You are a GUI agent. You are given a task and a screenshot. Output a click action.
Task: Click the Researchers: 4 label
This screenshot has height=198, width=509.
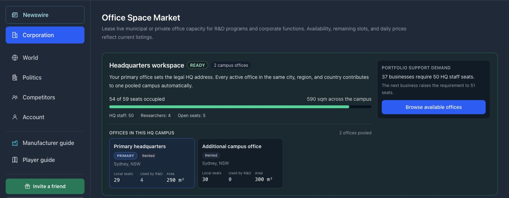click(x=156, y=116)
